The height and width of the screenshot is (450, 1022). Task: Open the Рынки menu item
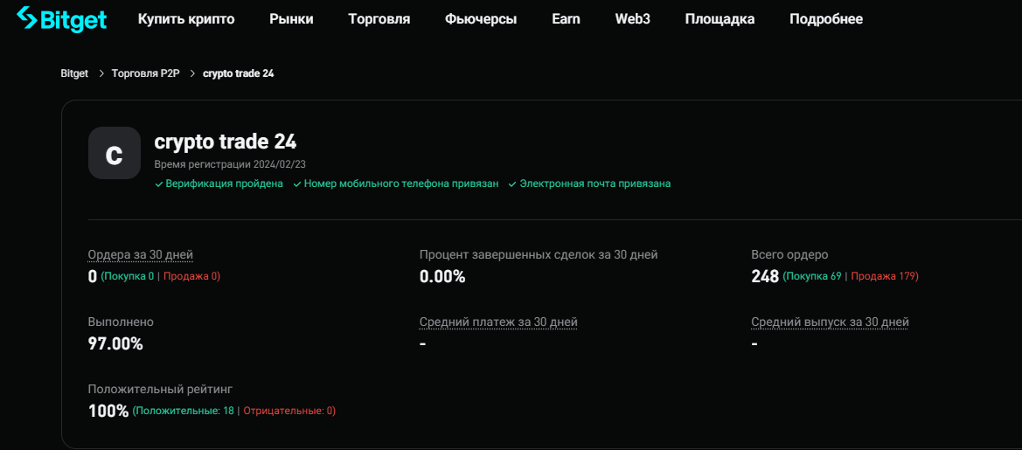[291, 19]
